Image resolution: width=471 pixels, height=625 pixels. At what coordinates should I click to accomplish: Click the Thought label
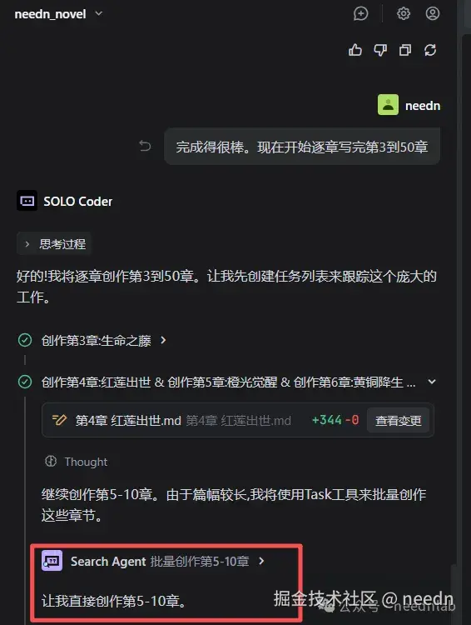click(86, 462)
